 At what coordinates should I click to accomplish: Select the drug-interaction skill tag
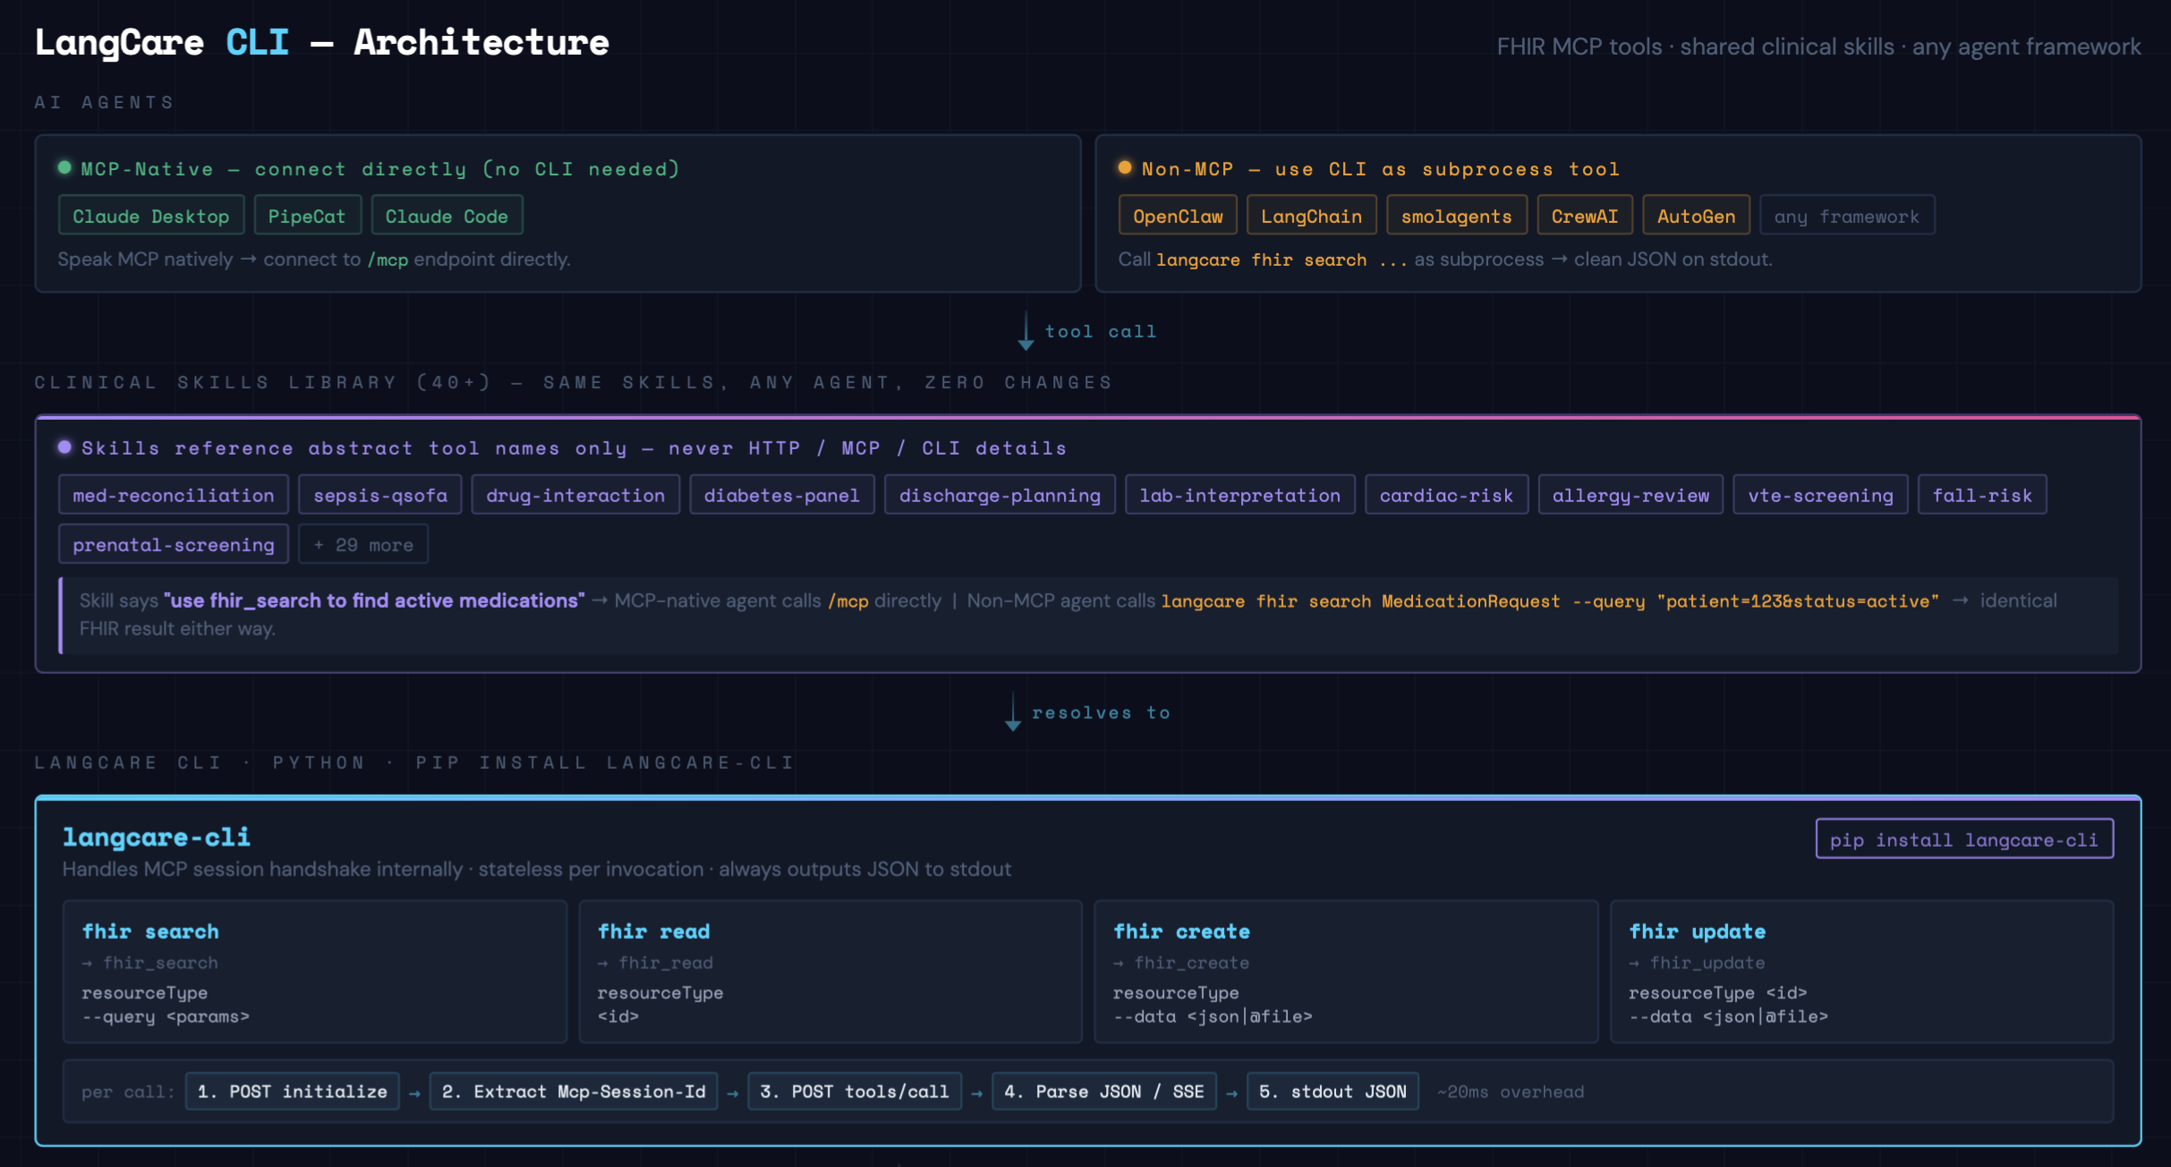click(x=575, y=495)
